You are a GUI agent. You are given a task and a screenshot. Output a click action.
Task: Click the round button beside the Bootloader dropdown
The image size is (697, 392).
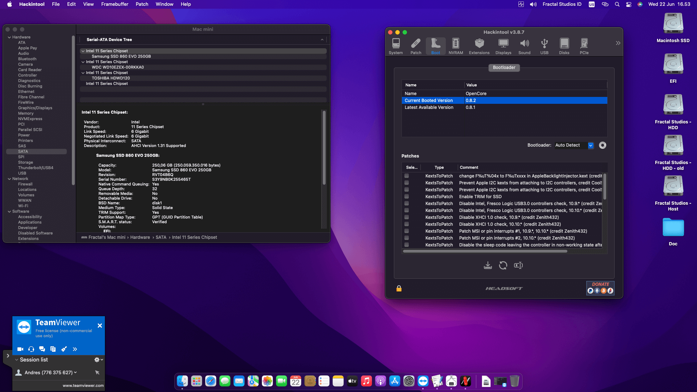(x=603, y=145)
